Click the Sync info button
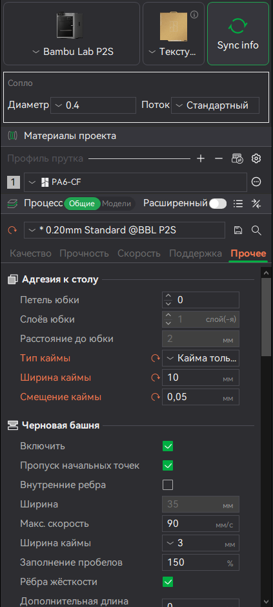 pyautogui.click(x=238, y=34)
